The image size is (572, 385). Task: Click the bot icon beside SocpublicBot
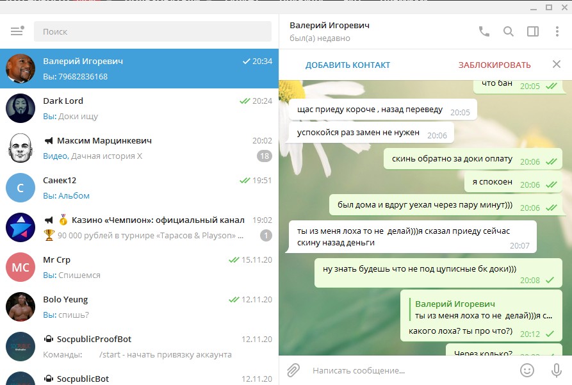[49, 379]
